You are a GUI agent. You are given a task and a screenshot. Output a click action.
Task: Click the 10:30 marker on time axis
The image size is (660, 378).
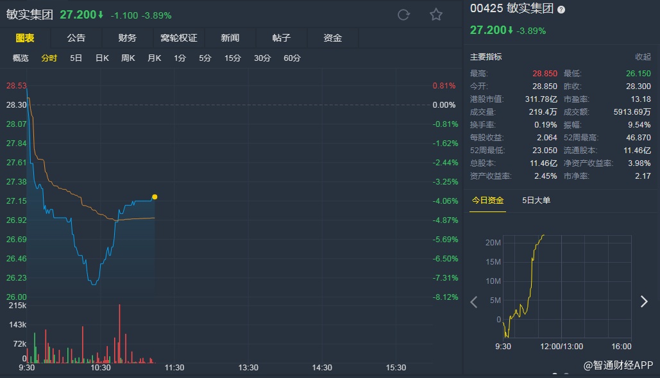pos(101,368)
